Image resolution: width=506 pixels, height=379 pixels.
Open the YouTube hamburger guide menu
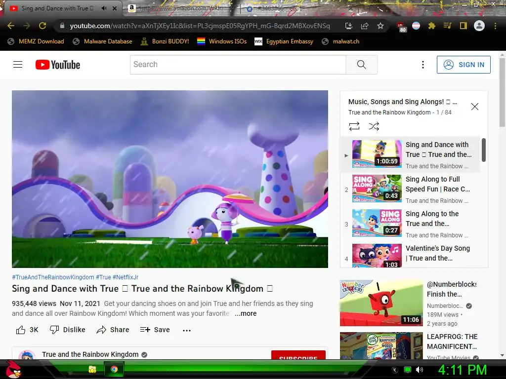[18, 65]
